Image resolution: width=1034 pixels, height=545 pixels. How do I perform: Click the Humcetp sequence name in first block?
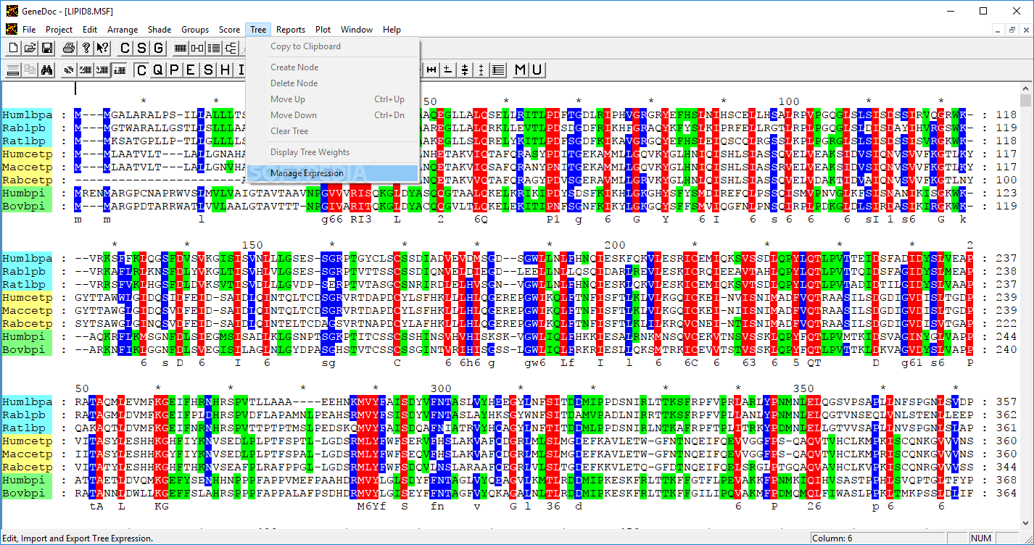tap(27, 154)
